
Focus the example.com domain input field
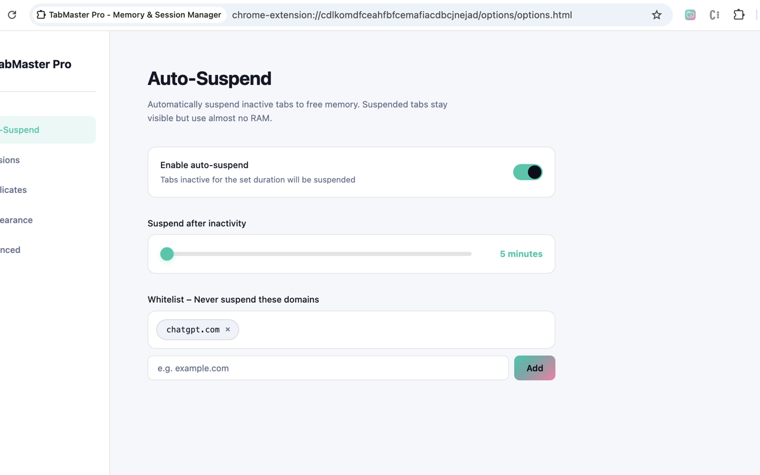point(328,368)
